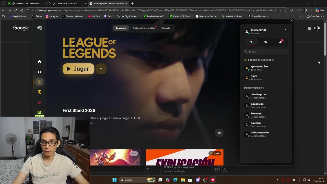Select offline friend Fremost

point(266,115)
